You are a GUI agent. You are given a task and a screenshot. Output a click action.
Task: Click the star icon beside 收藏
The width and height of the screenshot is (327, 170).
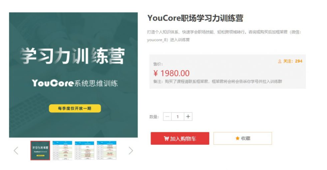coord(237,138)
